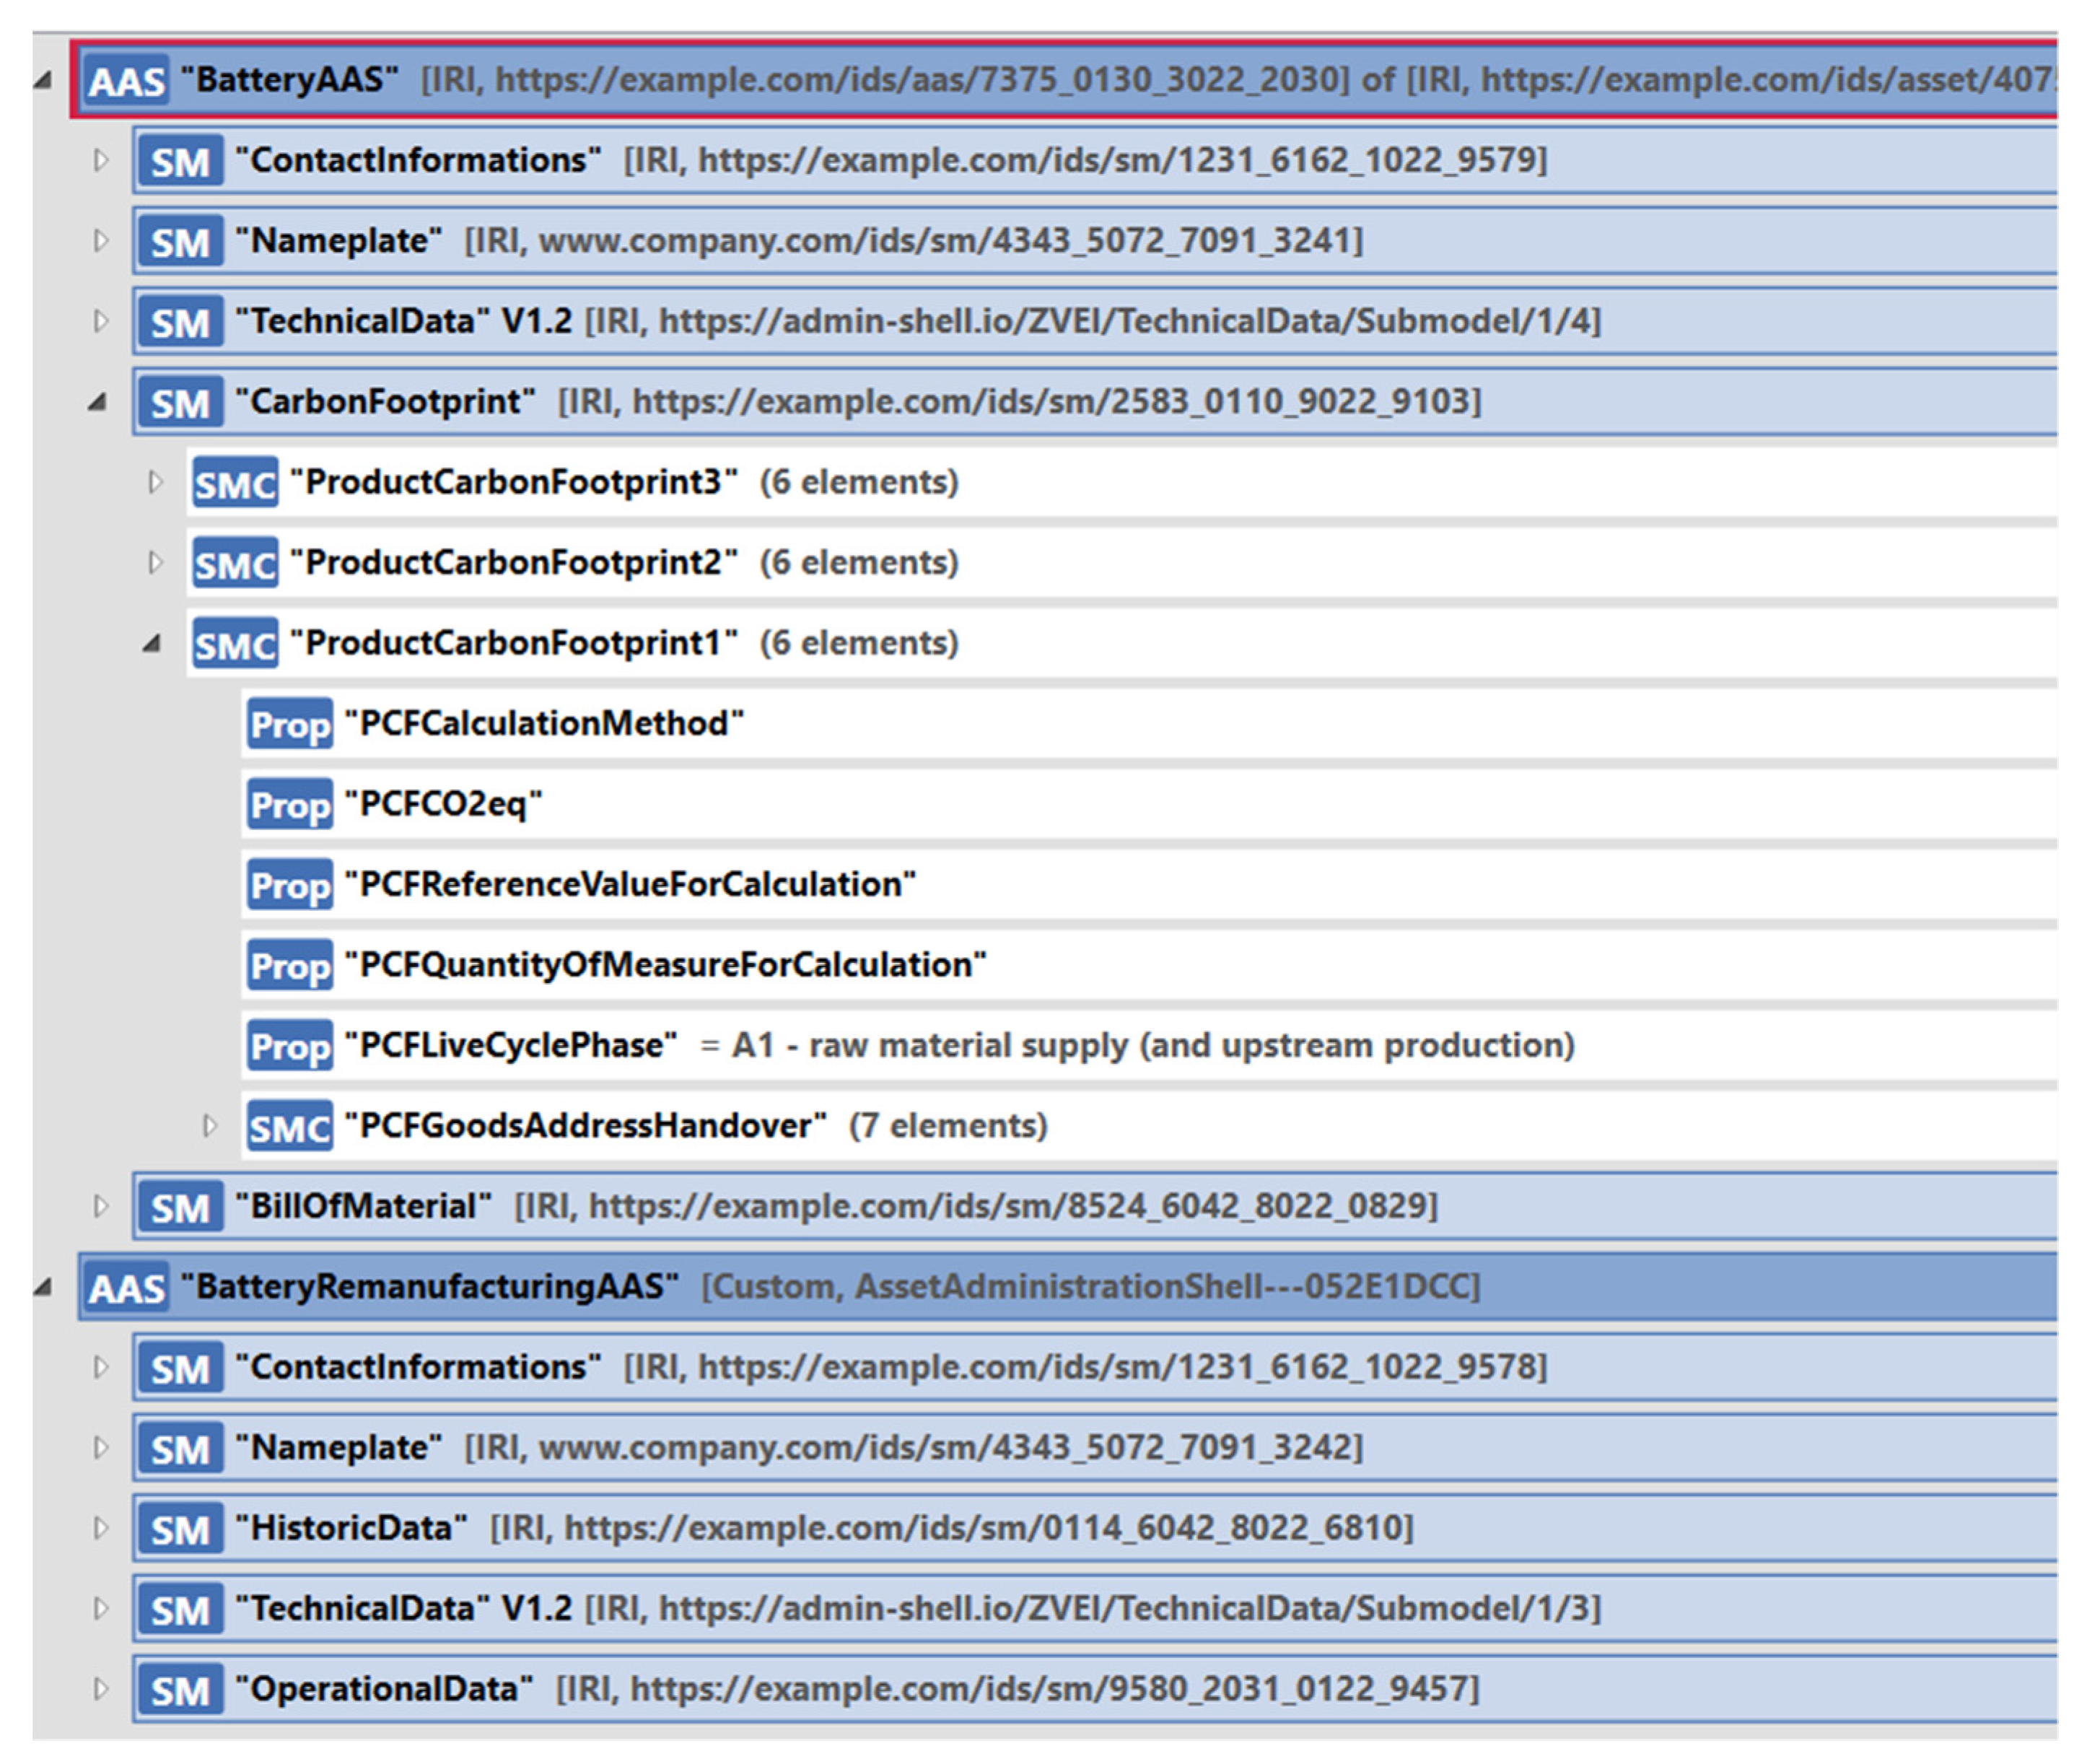
Task: Click the Prop icon beside PCFReferenceValueForCalculation
Action: coord(290,885)
